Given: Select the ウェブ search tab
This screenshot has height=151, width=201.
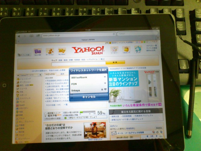Looking at the screenshot, I should click(x=54, y=60).
